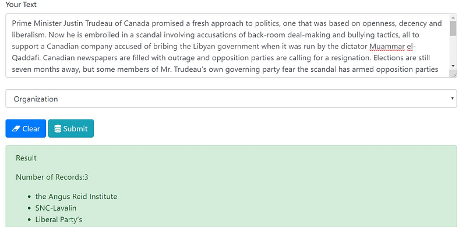Click the dropdown arrow beside Organization

tap(452, 98)
